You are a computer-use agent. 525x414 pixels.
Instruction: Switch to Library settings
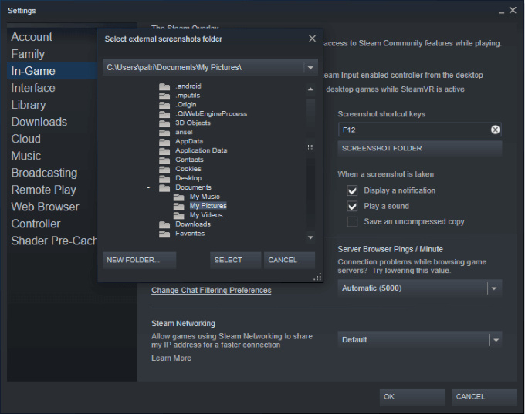[x=29, y=105]
